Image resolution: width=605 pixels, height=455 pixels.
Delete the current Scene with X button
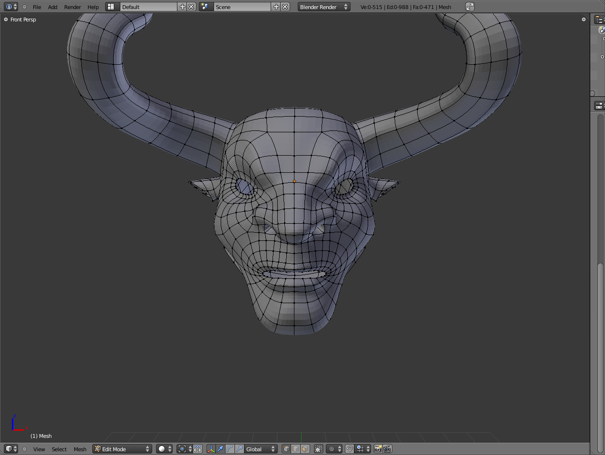tap(285, 7)
